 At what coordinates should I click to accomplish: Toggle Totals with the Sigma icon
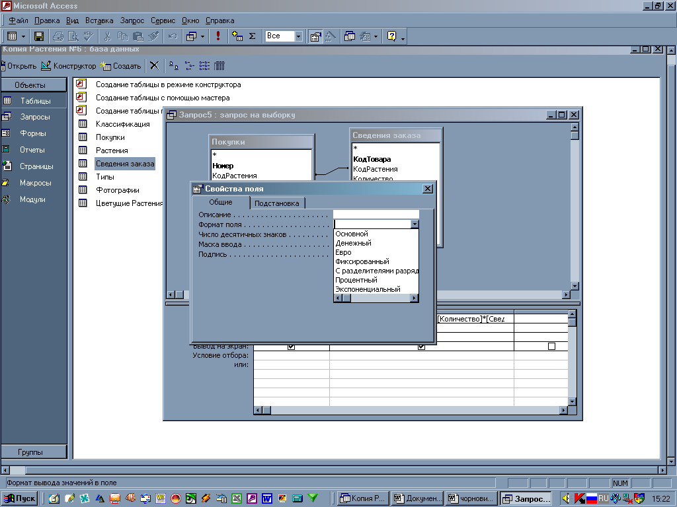[253, 36]
